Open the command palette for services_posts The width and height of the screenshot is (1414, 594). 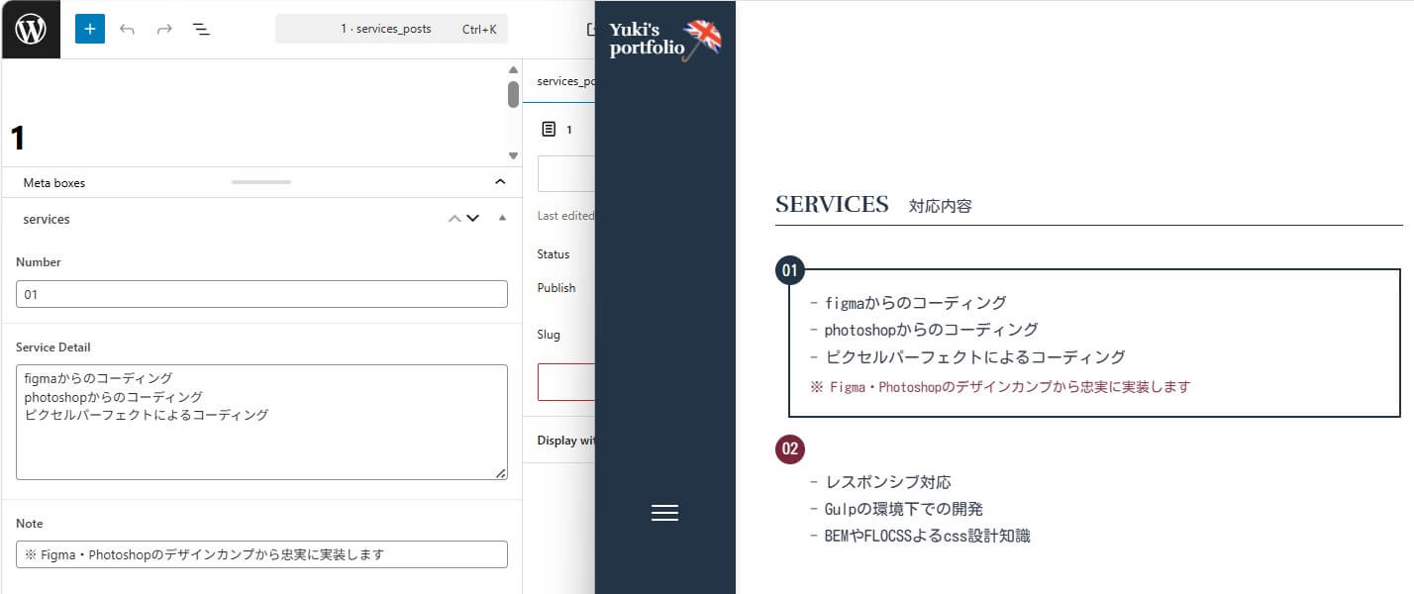[x=391, y=29]
